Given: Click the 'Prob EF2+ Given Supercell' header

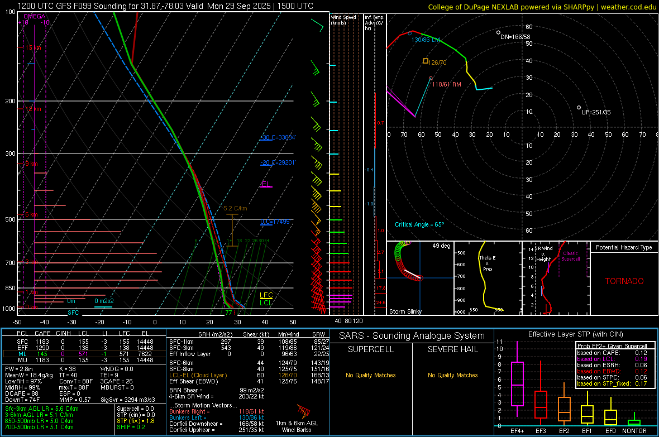Looking at the screenshot, I should pos(612,346).
